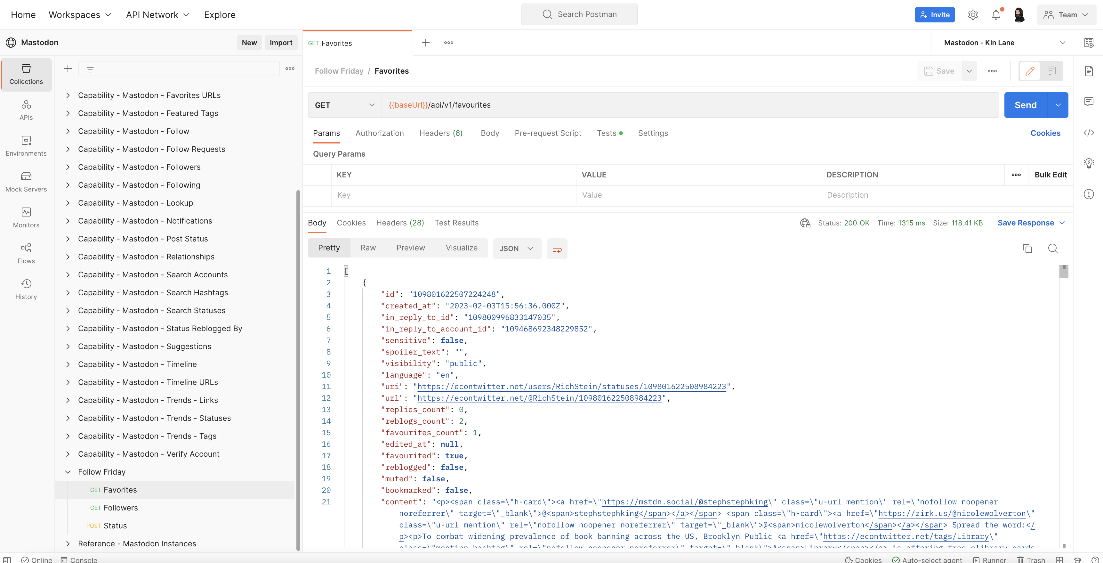Open the Send button dropdown arrow
This screenshot has height=563, width=1103.
[x=1058, y=105]
